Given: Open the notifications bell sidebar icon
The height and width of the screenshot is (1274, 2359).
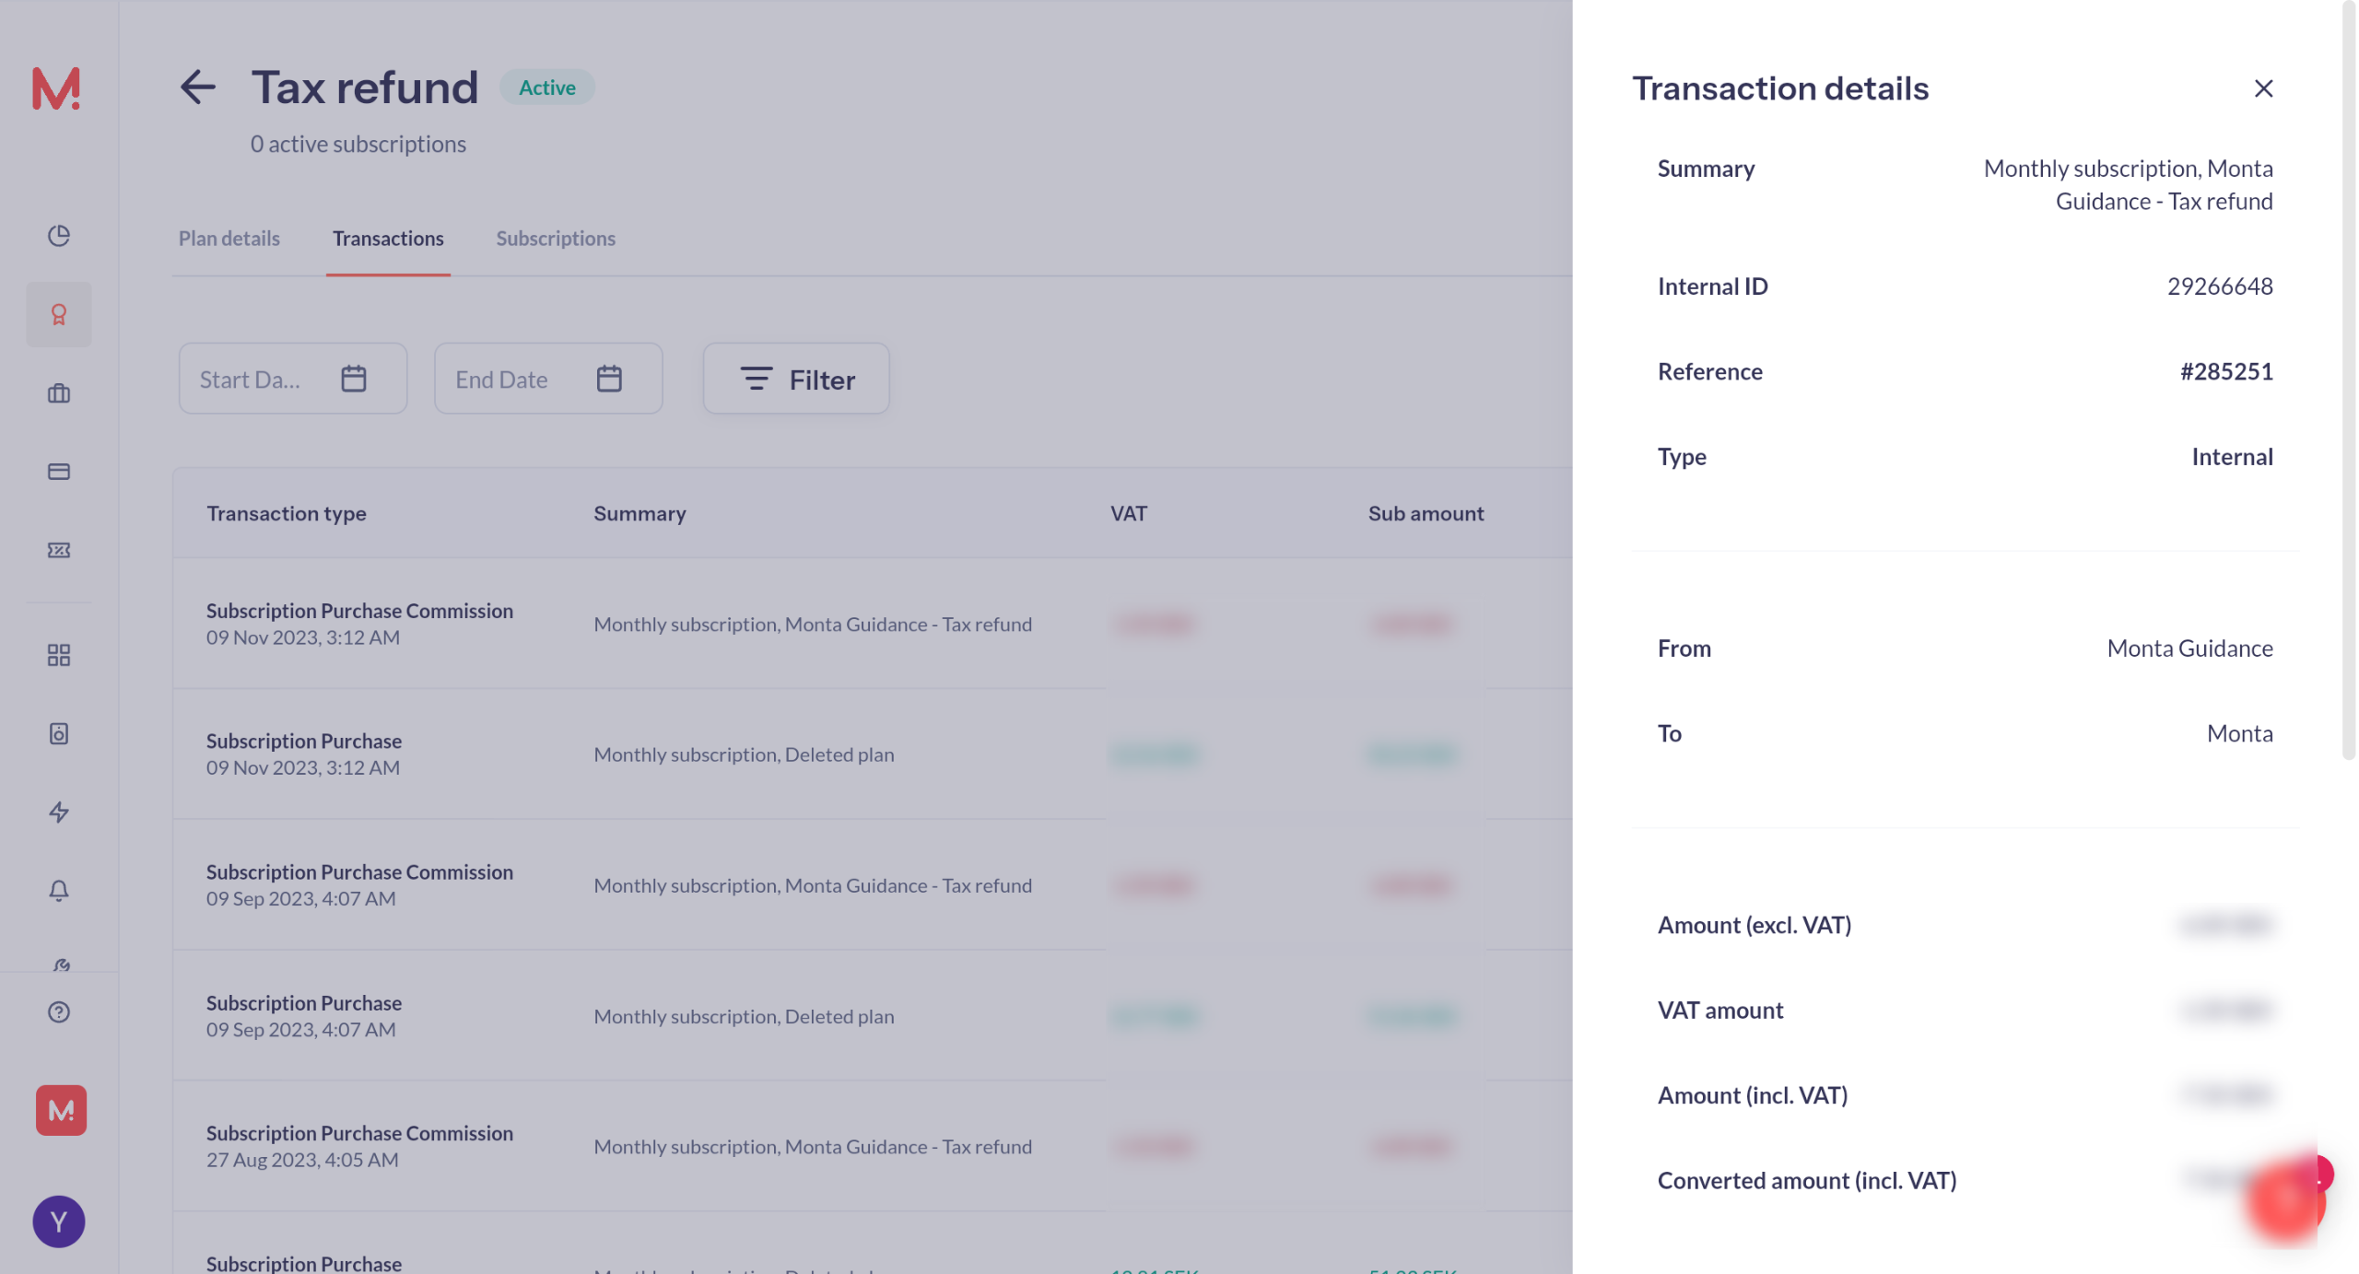Looking at the screenshot, I should pyautogui.click(x=59, y=890).
